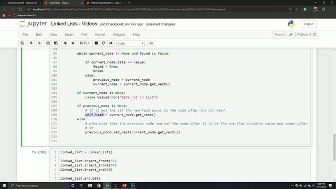Viewport: 336px width, 189px height.
Task: Open Task View in taskbar
Action: click(x=81, y=185)
